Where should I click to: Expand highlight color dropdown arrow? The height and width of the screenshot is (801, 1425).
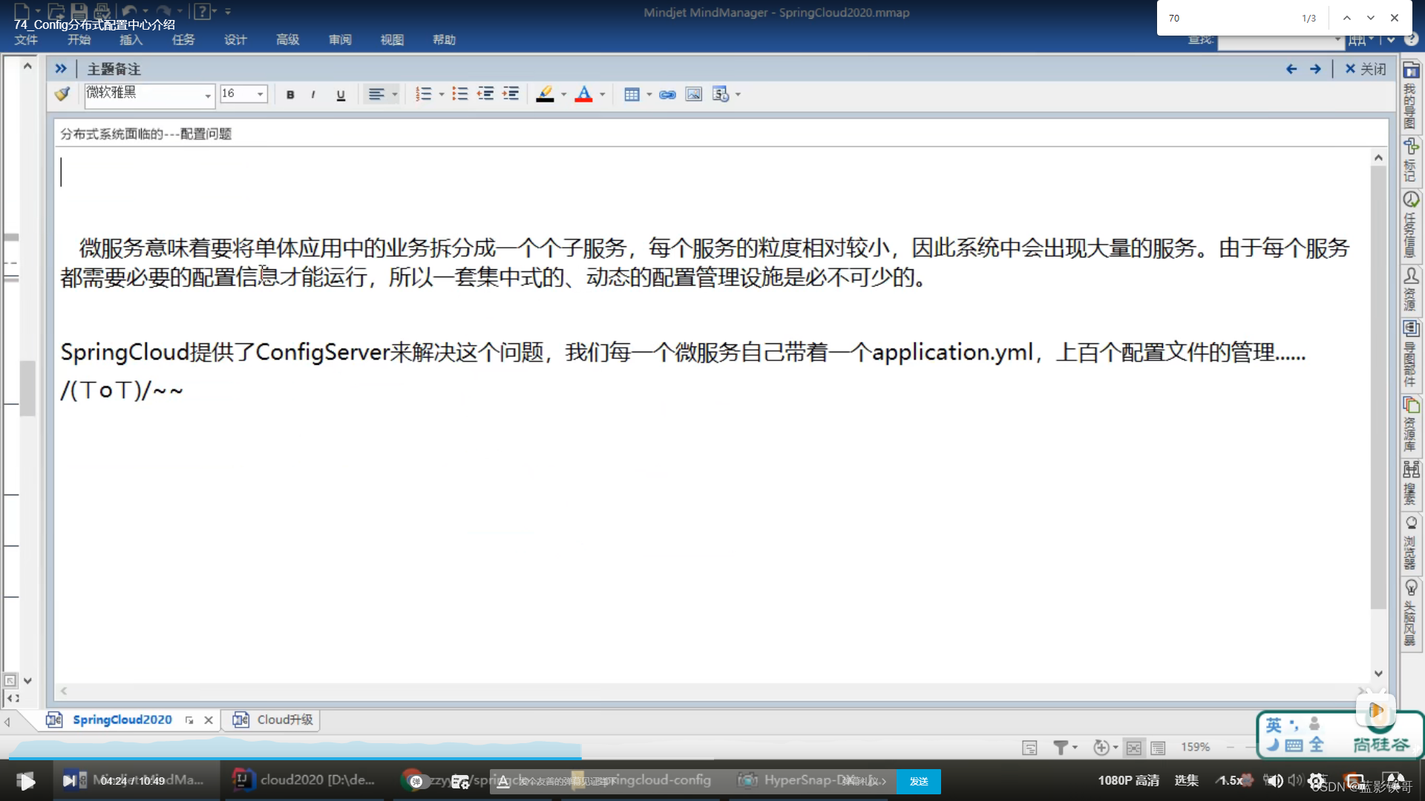point(564,95)
